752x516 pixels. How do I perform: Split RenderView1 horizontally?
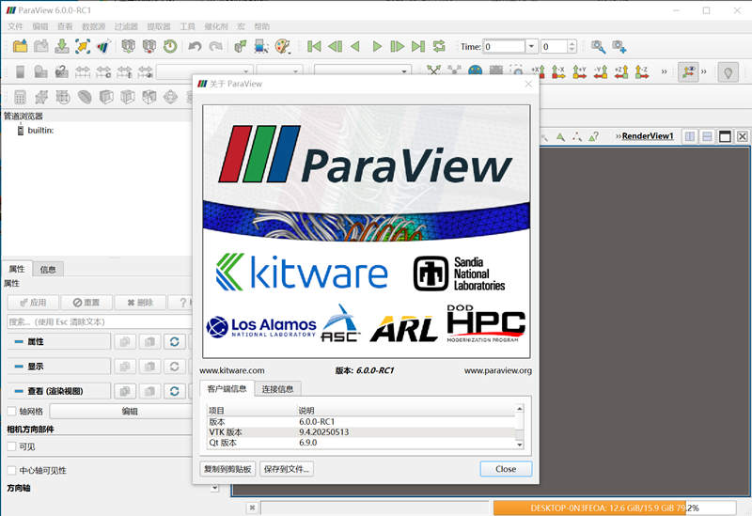coord(690,136)
